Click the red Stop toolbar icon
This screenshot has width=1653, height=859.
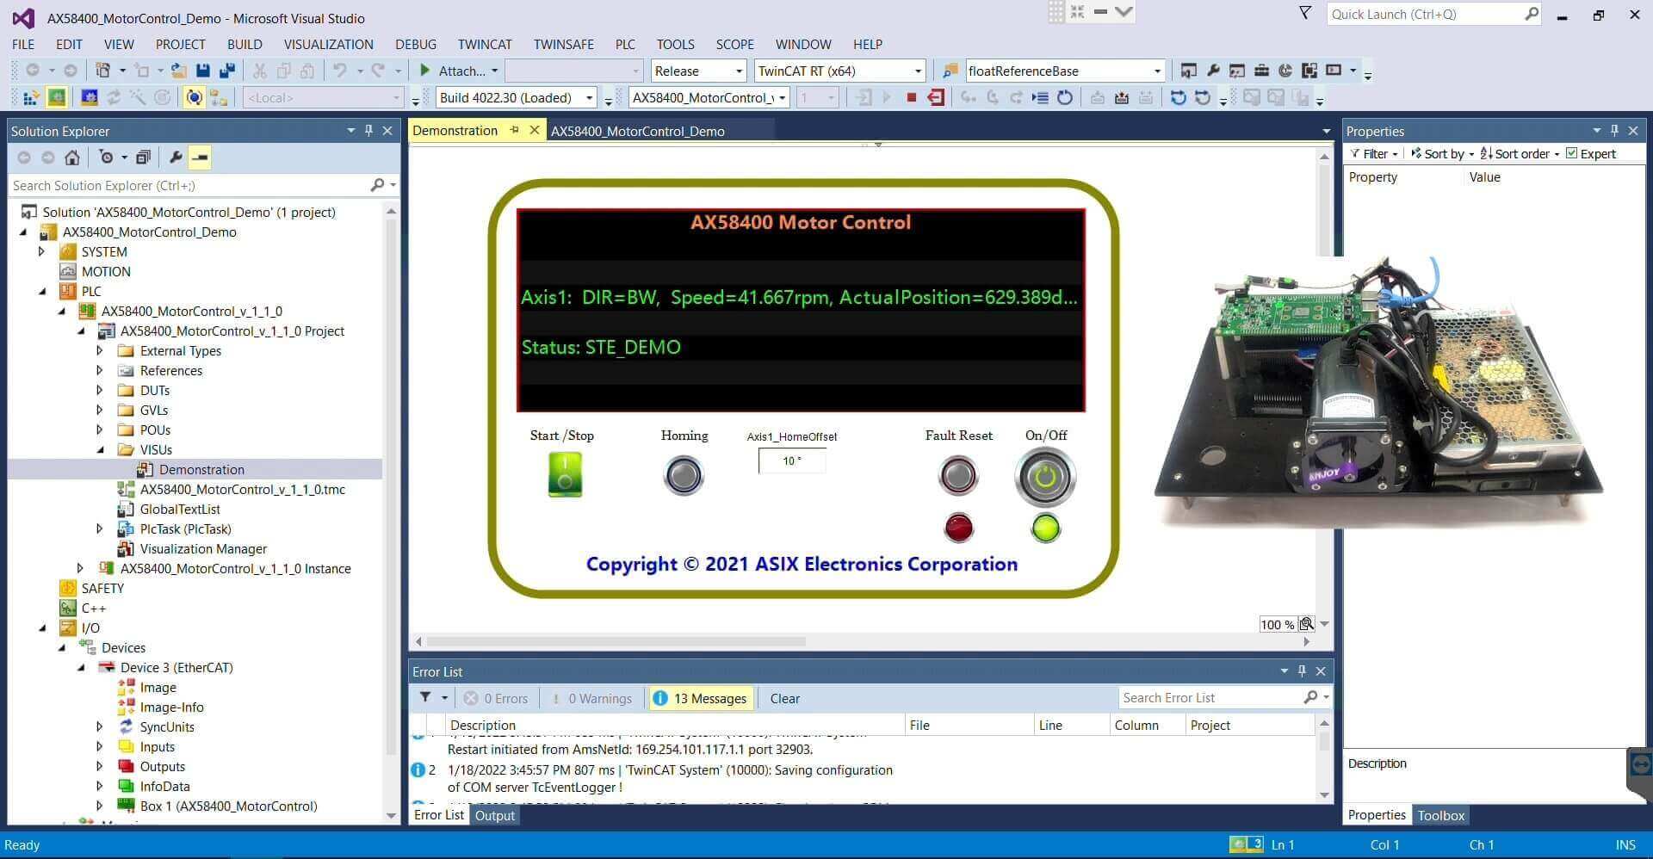pos(911,97)
